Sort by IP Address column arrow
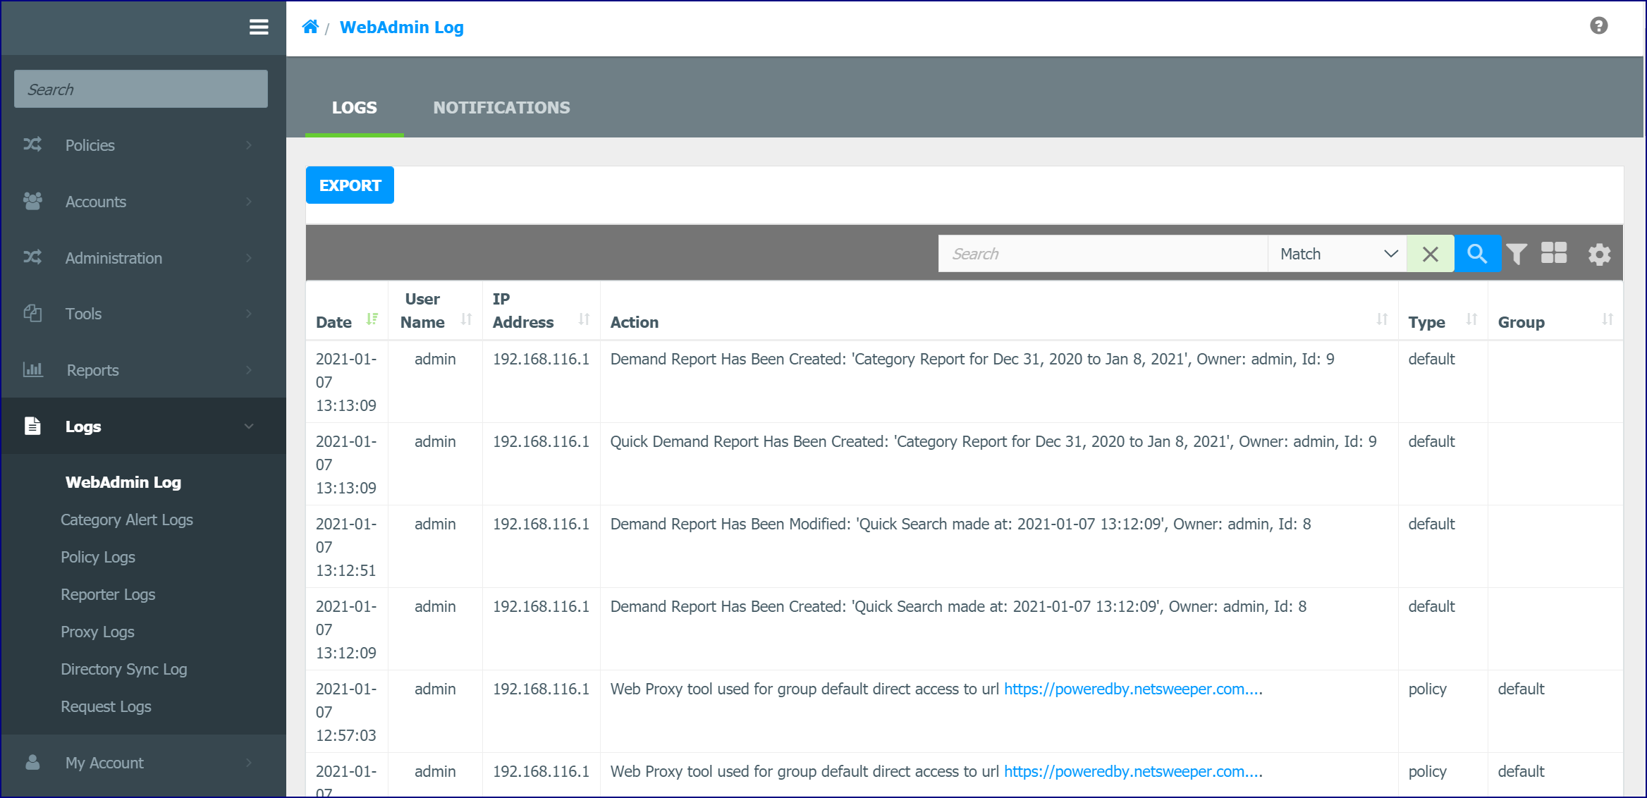The image size is (1647, 798). pos(584,319)
